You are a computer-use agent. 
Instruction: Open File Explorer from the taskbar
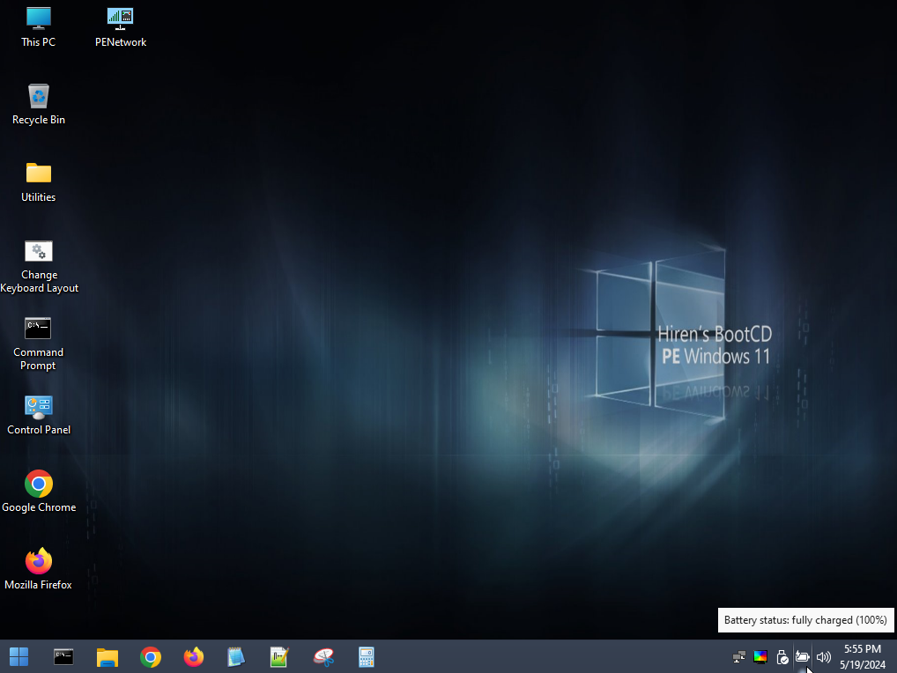(x=107, y=657)
